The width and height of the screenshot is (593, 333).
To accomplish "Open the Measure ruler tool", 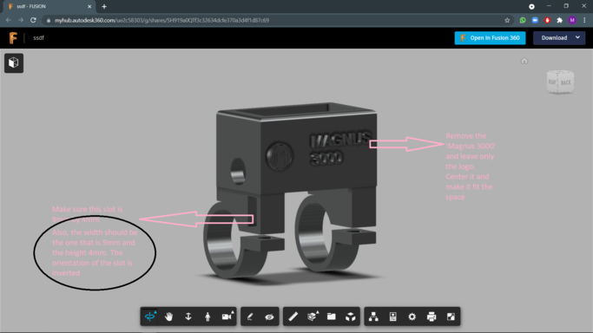I will pyautogui.click(x=293, y=317).
